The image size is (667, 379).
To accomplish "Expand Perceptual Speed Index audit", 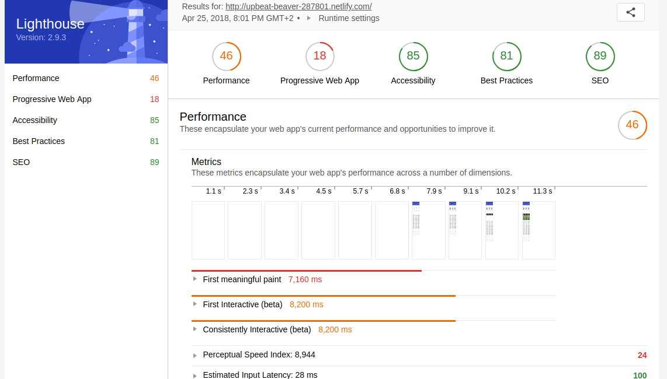I will [x=195, y=355].
